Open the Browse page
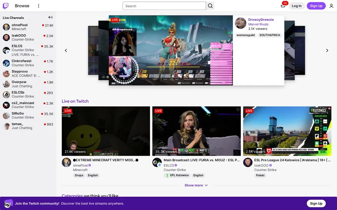The width and height of the screenshot is (337, 210). (22, 6)
